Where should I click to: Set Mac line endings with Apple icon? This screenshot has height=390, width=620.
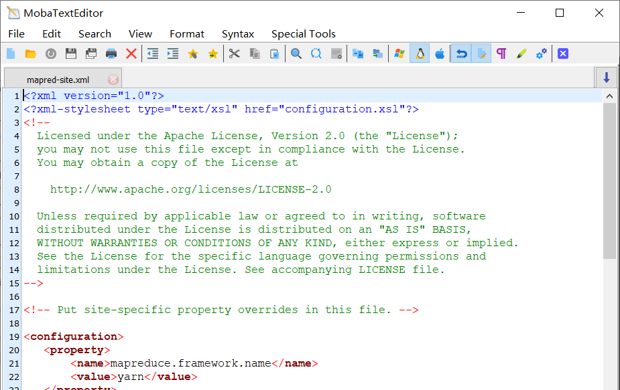tap(440, 54)
